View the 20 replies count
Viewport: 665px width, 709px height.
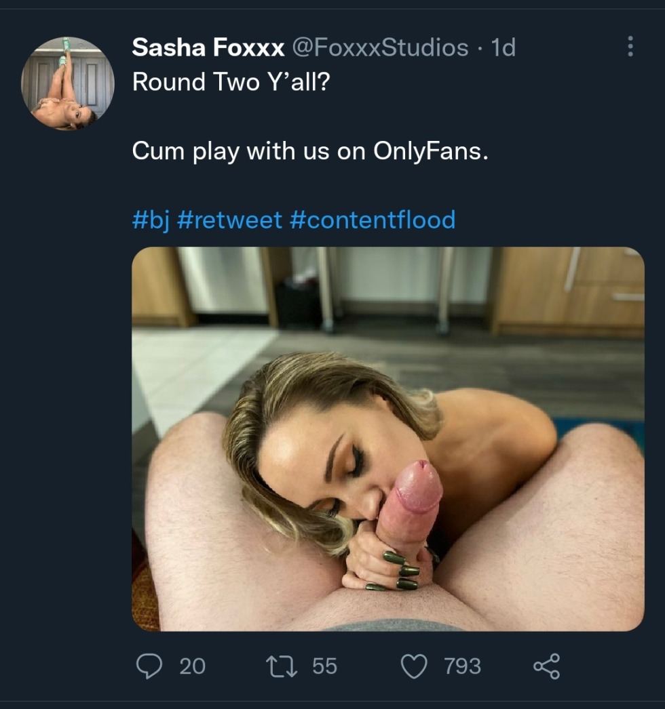click(192, 666)
